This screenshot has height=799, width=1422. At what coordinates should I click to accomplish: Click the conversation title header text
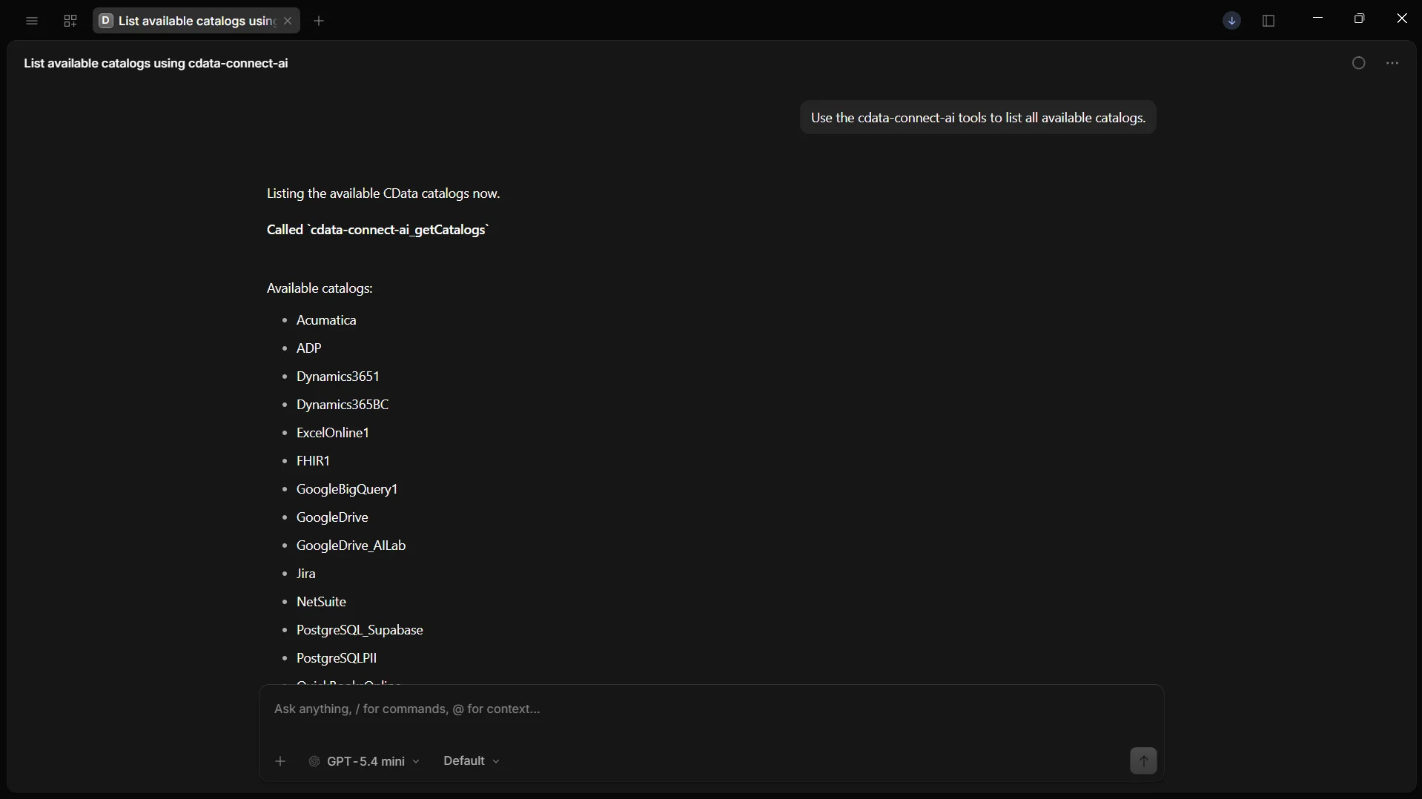(156, 64)
